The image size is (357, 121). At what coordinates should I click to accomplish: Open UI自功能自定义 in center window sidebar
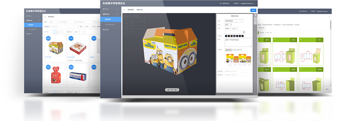(111, 24)
